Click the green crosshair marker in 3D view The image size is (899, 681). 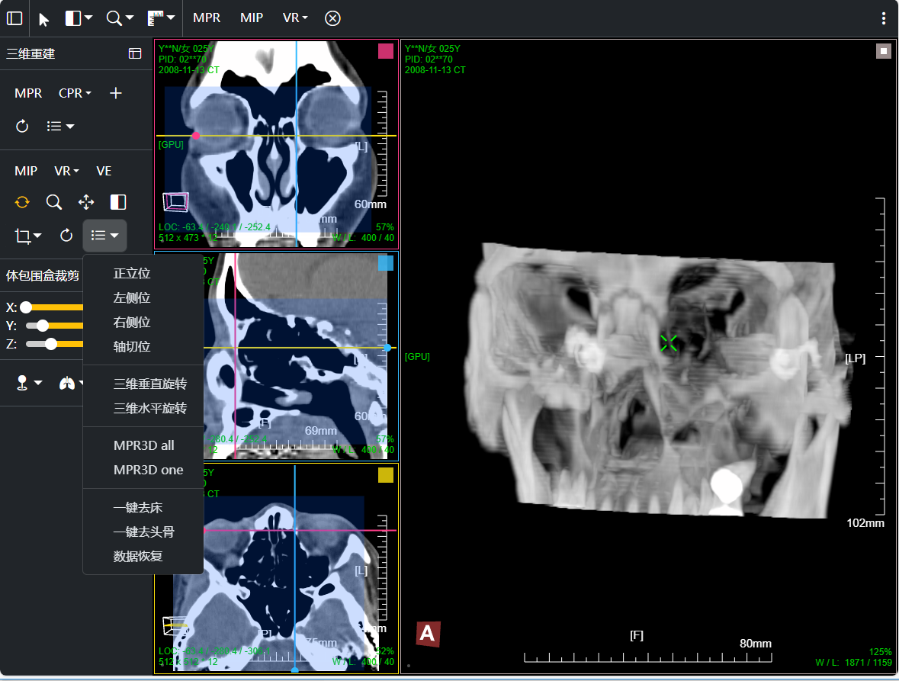pos(669,343)
